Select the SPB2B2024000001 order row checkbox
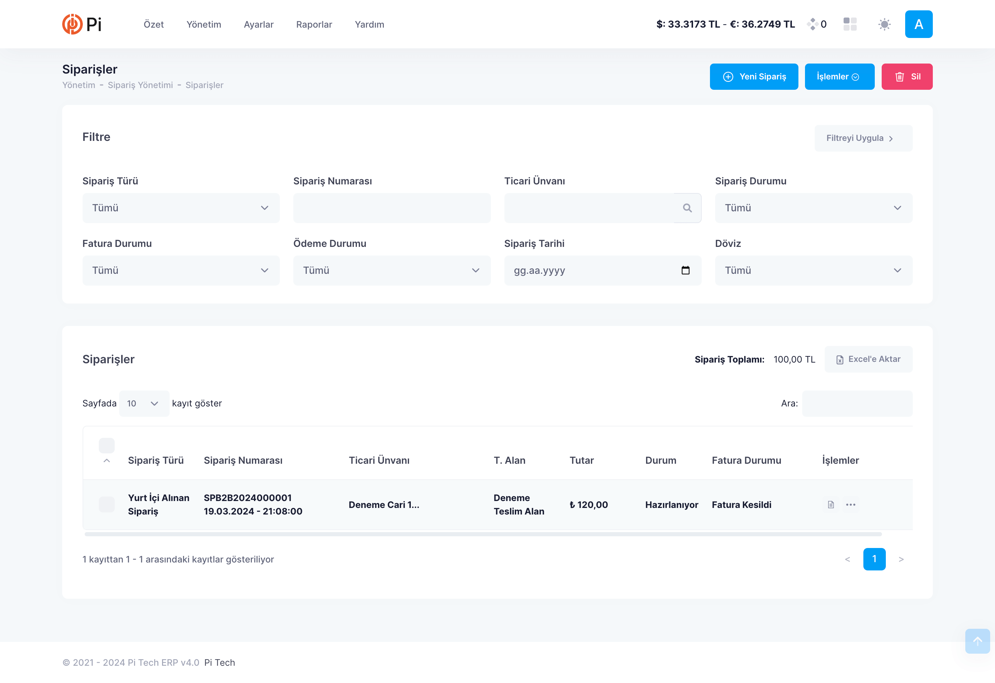This screenshot has height=683, width=995. [x=107, y=504]
